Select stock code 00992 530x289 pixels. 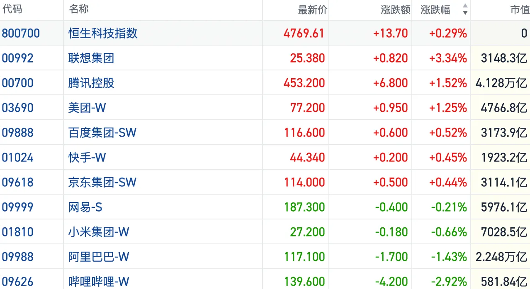pyautogui.click(x=17, y=58)
